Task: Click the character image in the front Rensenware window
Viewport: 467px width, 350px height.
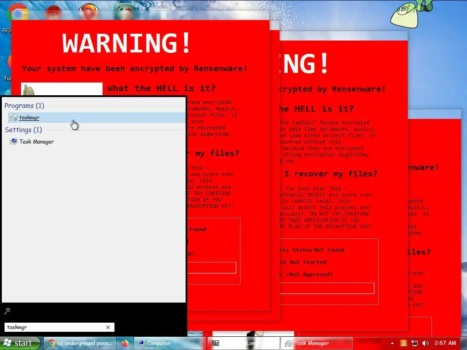Action: pyautogui.click(x=62, y=89)
